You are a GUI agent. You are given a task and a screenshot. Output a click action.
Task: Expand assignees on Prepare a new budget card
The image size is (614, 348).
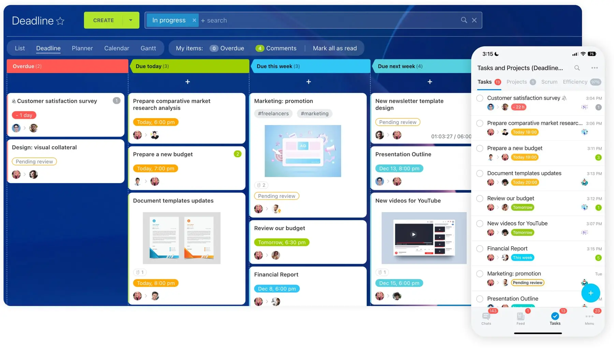point(146,181)
